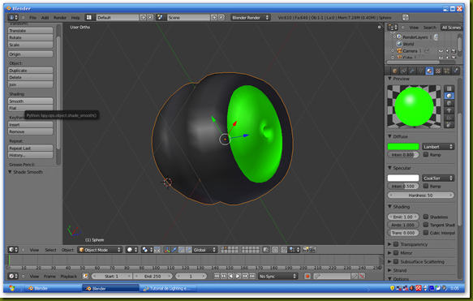Viewport: 473px width, 301px height.
Task: Click the Camera object icon in outliner
Action: click(399, 50)
